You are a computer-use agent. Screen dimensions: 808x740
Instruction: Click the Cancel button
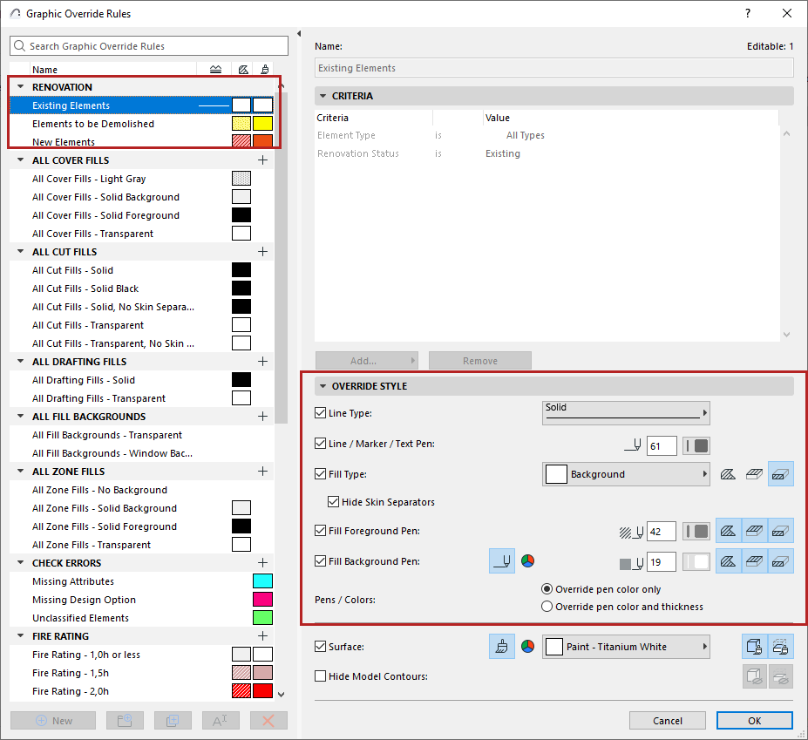[668, 721]
